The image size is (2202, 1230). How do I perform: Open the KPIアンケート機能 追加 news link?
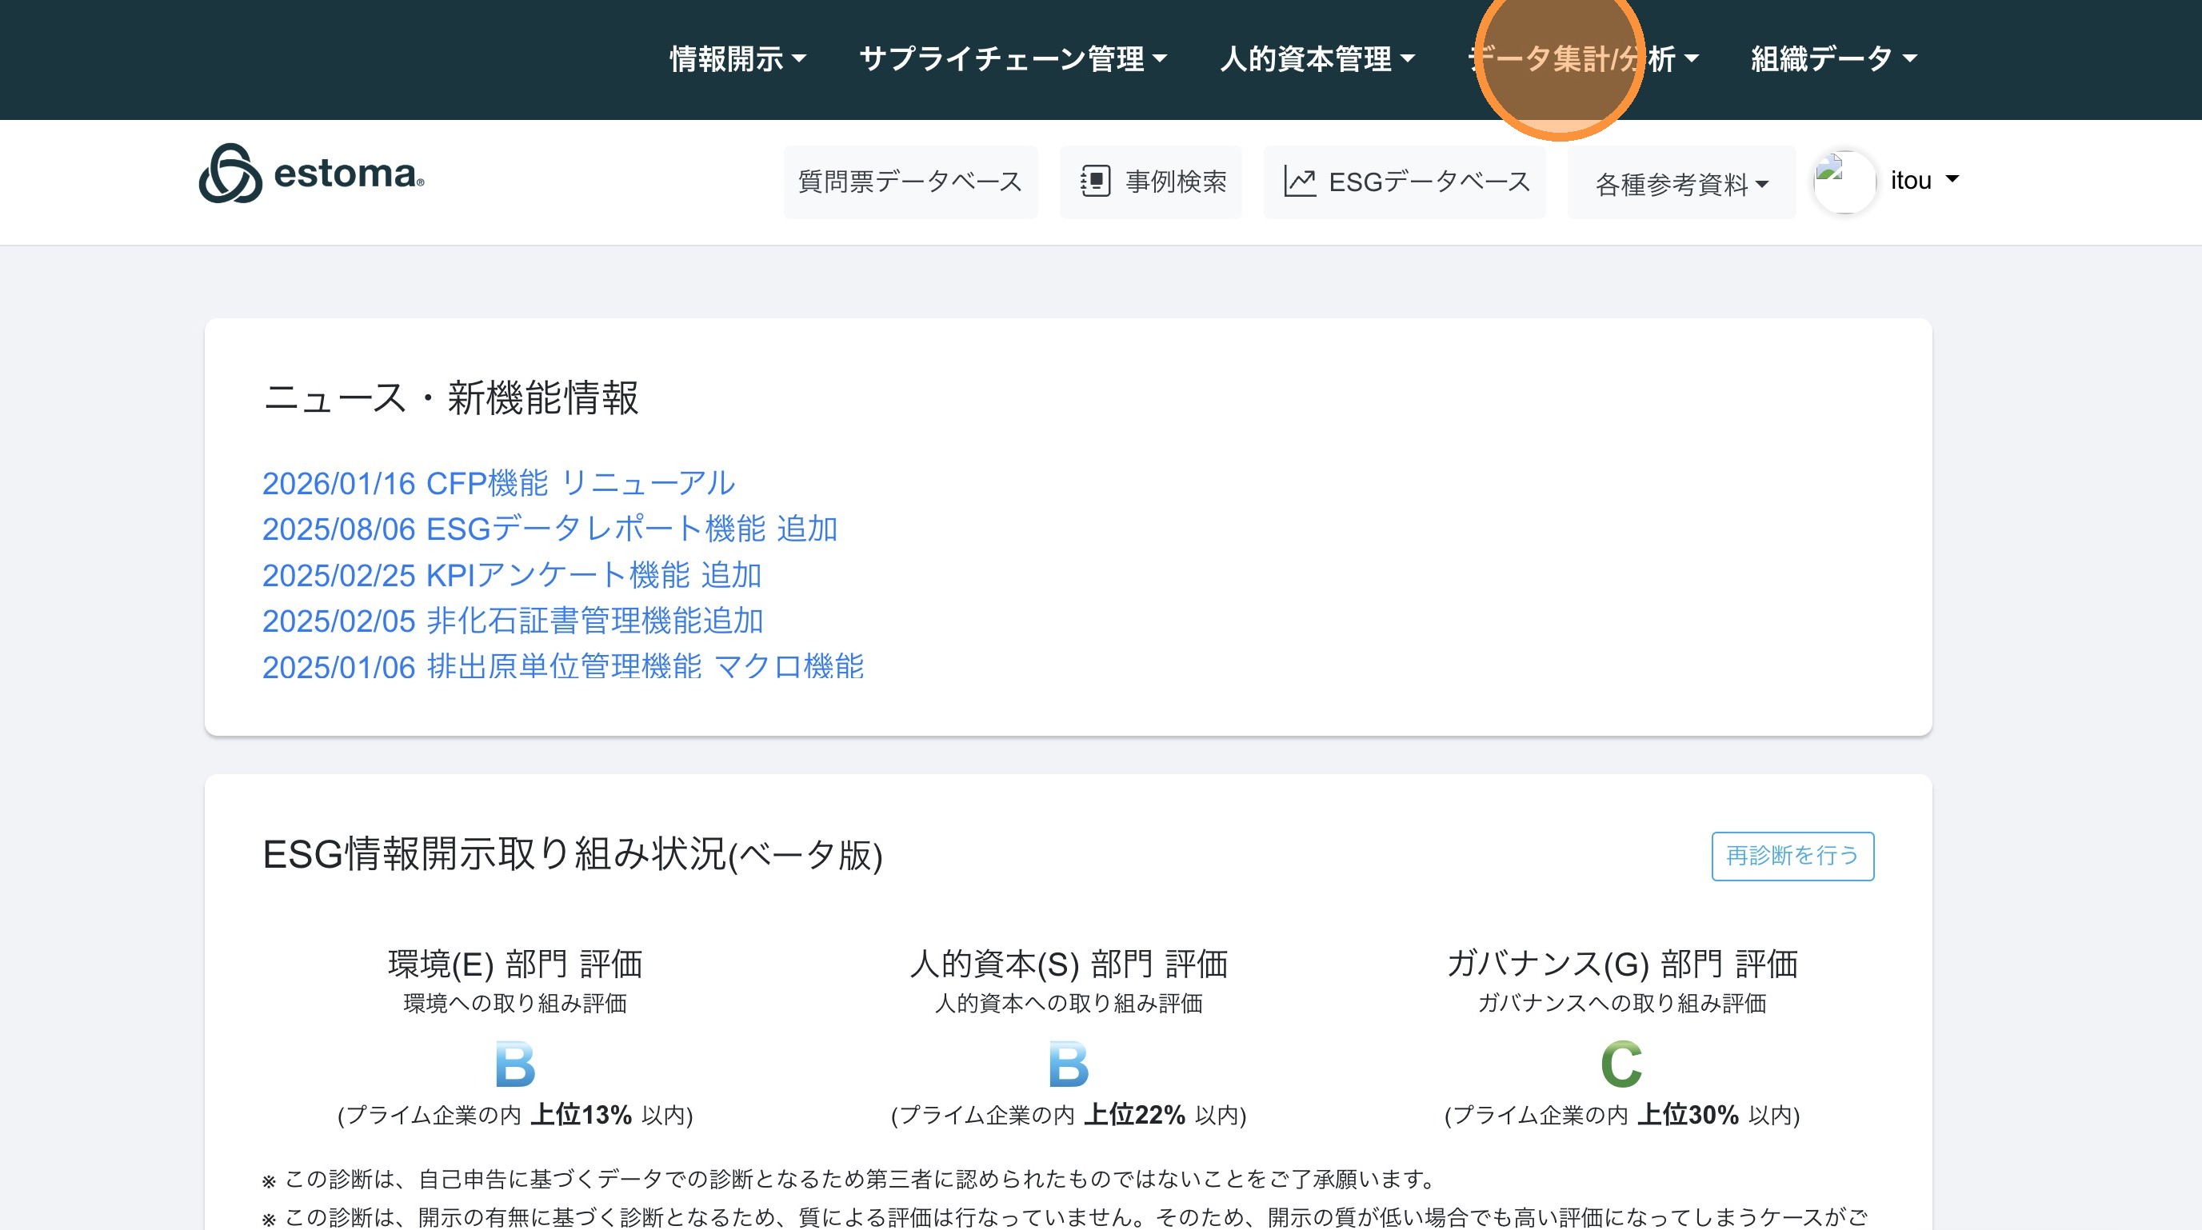[511, 575]
